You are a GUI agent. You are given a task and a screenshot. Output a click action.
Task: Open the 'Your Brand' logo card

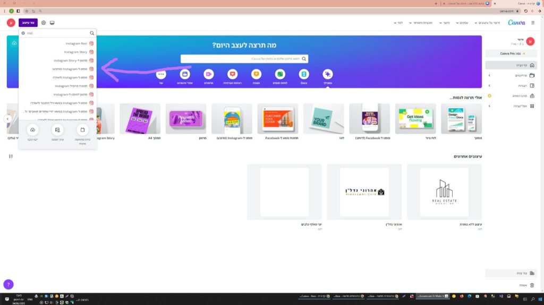coord(324,118)
